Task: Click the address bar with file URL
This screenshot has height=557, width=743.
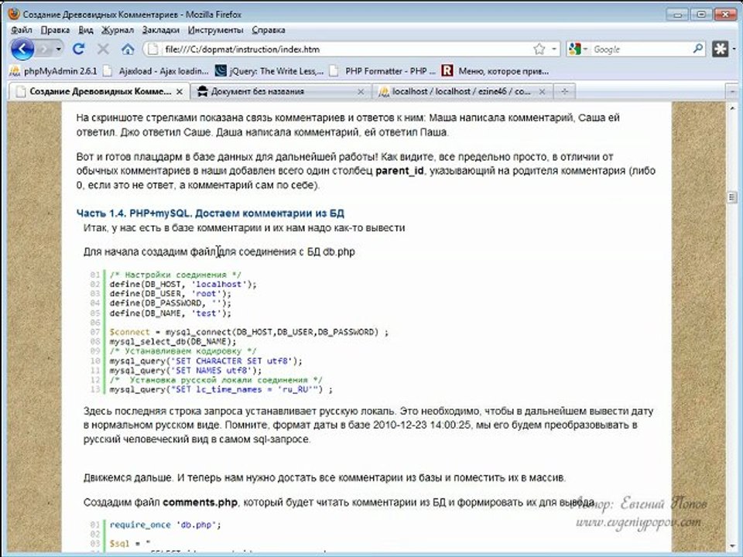Action: pyautogui.click(x=346, y=50)
